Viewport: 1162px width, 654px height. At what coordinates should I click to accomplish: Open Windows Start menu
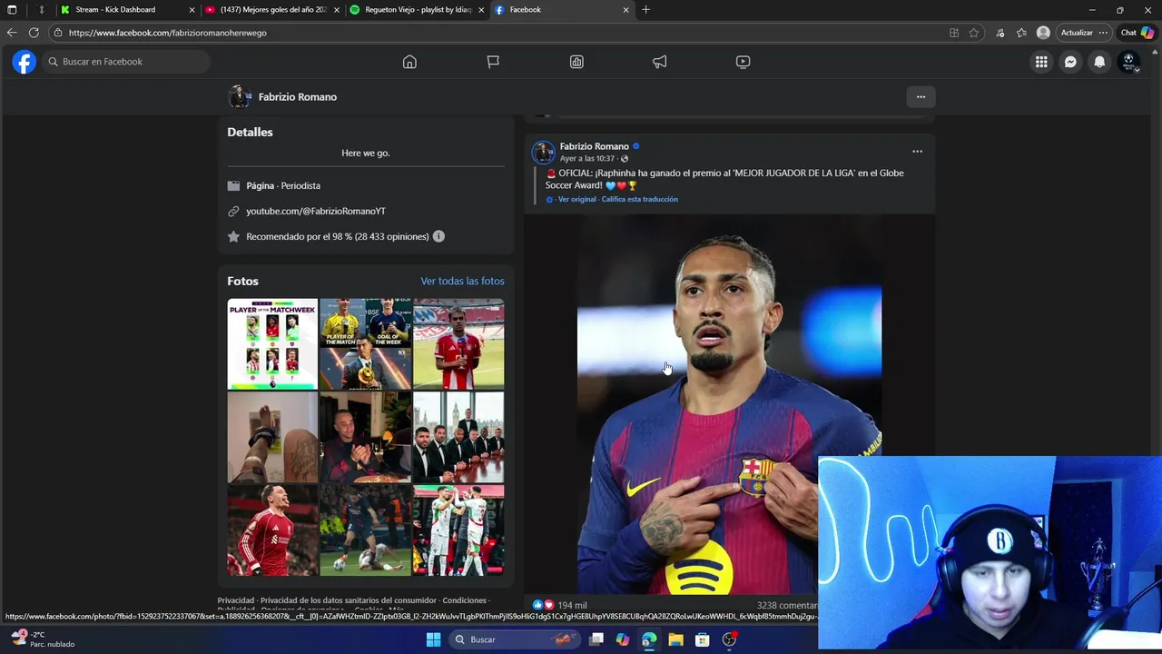(433, 639)
